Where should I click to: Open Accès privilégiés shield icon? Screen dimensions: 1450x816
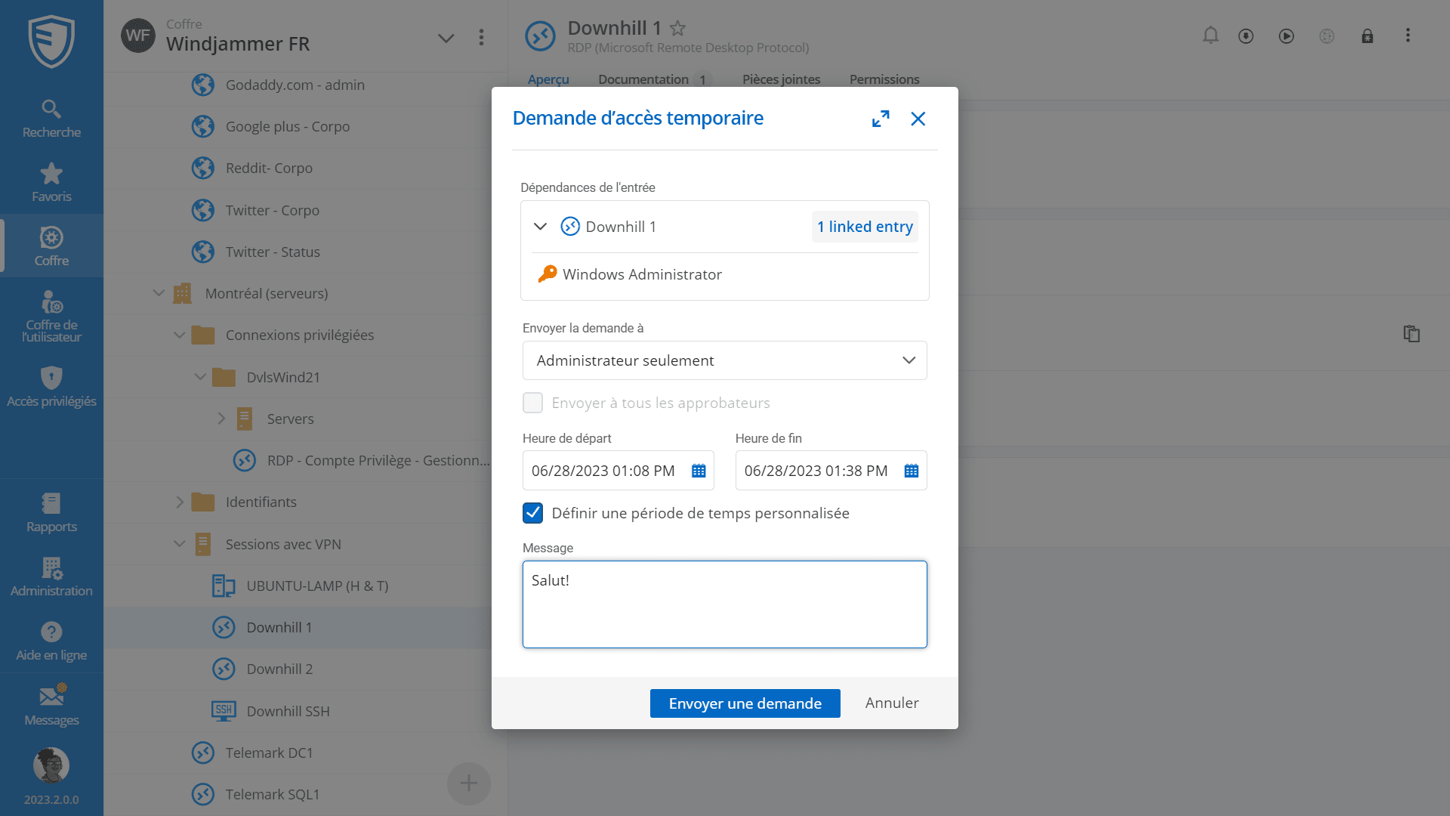point(51,387)
